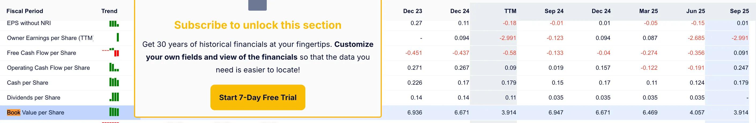Image resolution: width=756 pixels, height=123 pixels.
Task: Click the Sep 25 column header
Action: click(739, 11)
